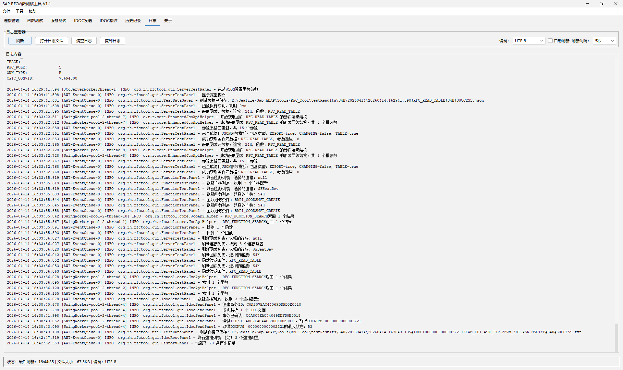Click the log content vertical scrollbar thumb

tap(617, 337)
